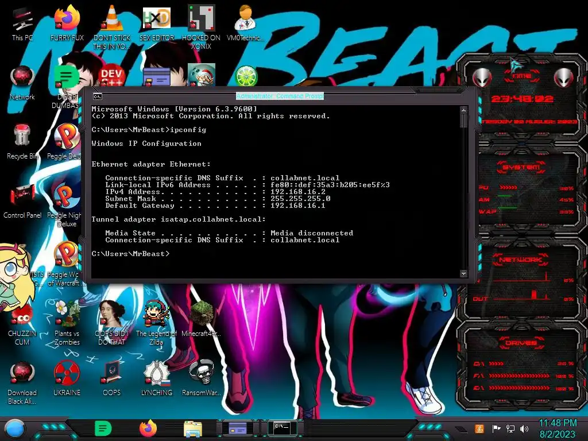Click the left alien head on gadget

pos(482,78)
